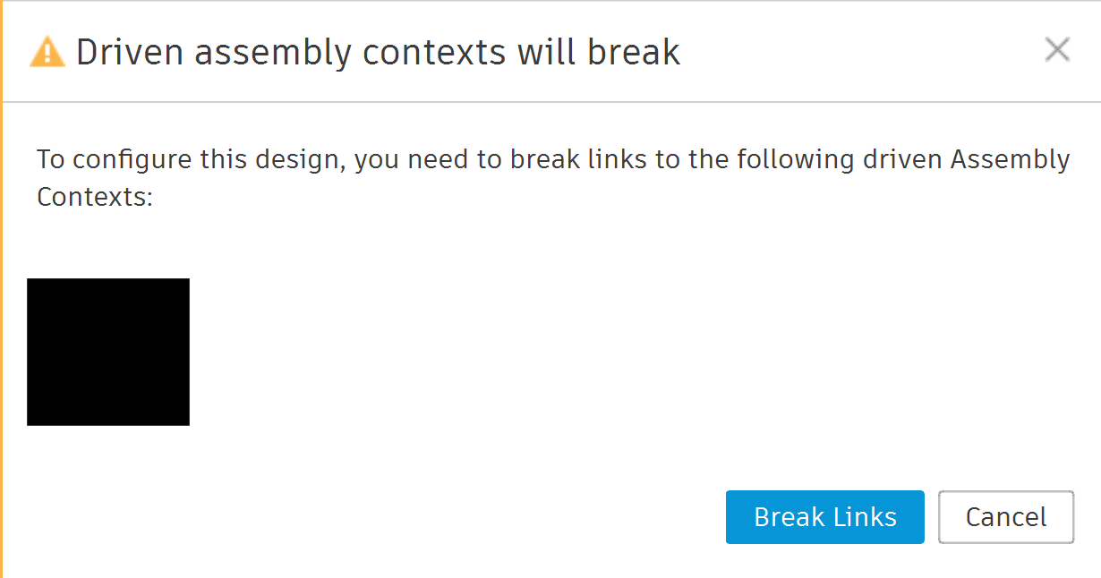The width and height of the screenshot is (1101, 578).
Task: Click the dialog header bar
Action: click(x=537, y=51)
